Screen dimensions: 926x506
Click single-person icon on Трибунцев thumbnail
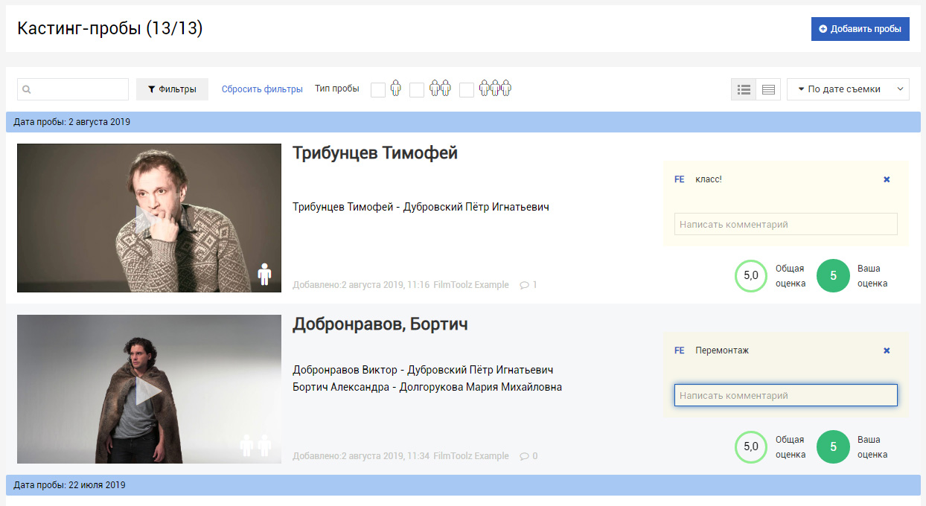click(x=264, y=274)
